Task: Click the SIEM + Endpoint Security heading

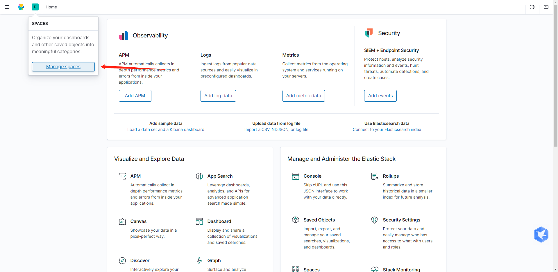Action: pos(391,50)
